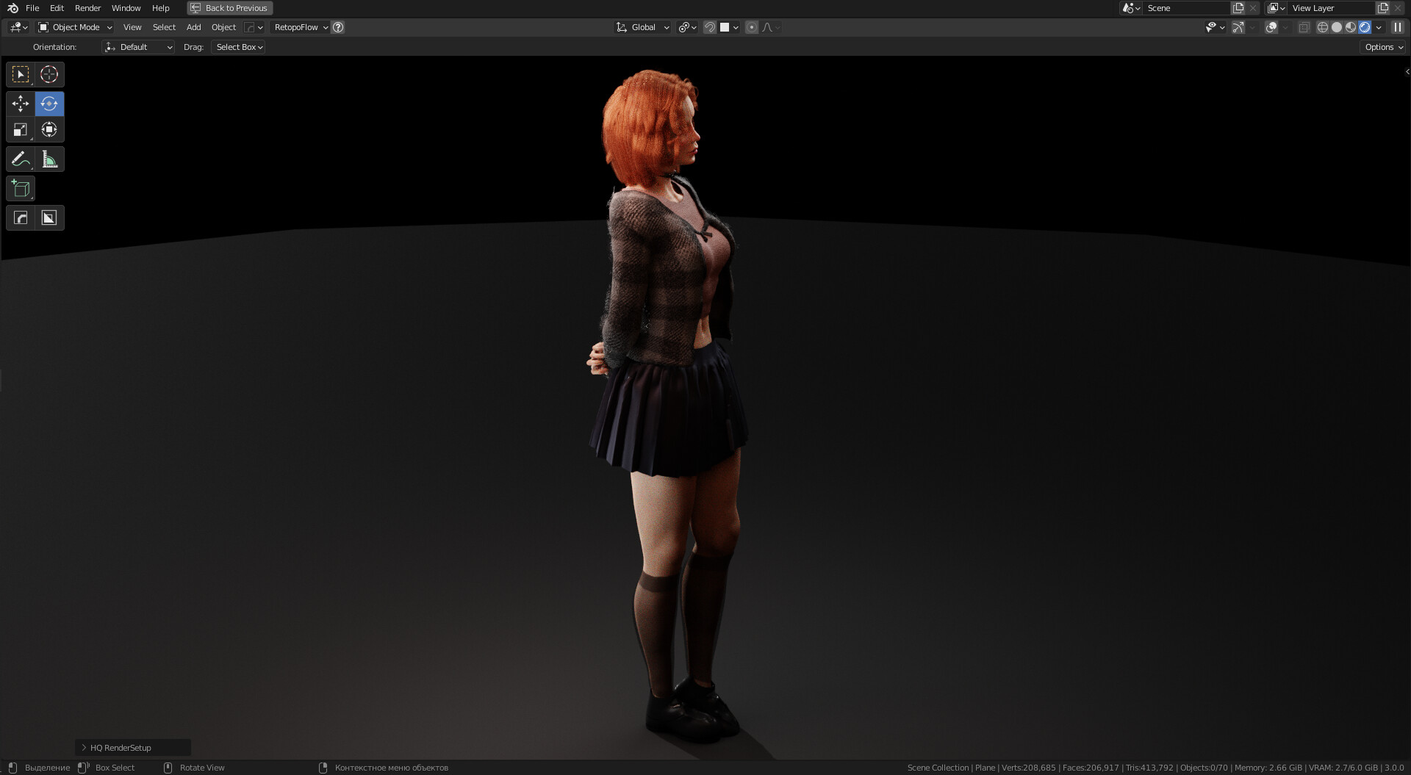Screen dimensions: 1411x775
Task: Select the Measure tool
Action: tap(50, 159)
